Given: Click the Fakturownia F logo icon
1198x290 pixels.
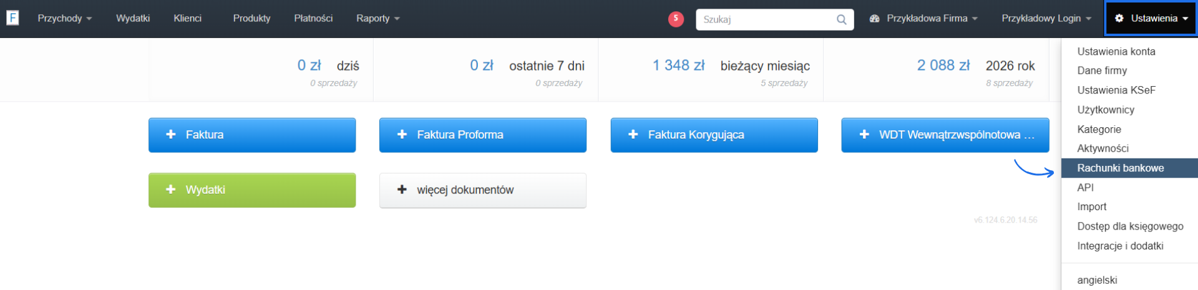Looking at the screenshot, I should pyautogui.click(x=12, y=17).
